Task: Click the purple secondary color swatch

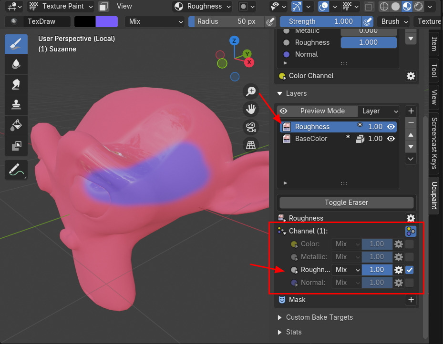Action: tap(107, 21)
